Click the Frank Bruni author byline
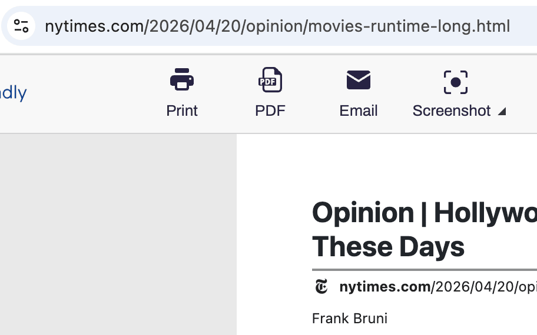 point(350,319)
